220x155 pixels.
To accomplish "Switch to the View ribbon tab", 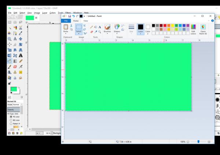I will (x=85, y=21).
